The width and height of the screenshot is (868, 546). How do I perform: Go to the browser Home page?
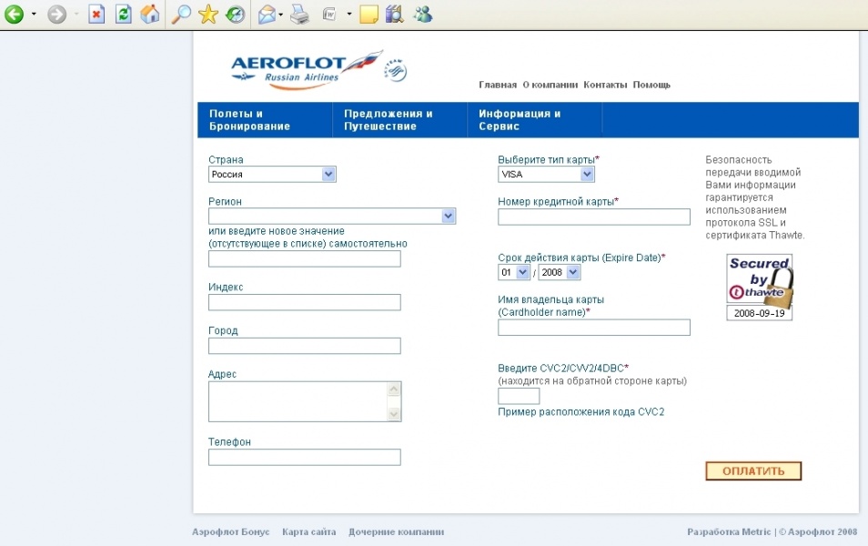click(x=149, y=15)
